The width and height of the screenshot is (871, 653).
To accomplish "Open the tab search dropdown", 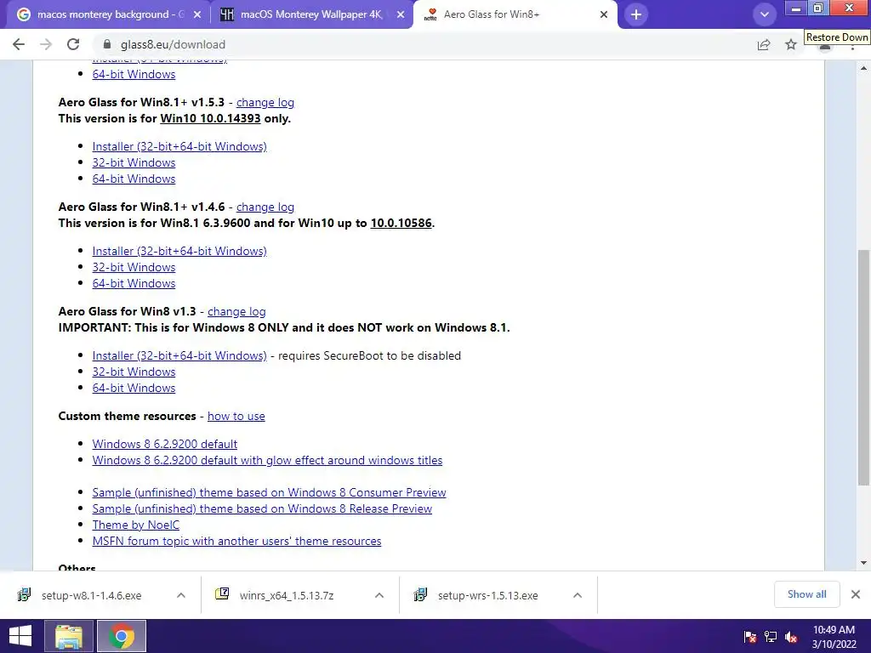I will coord(765,14).
